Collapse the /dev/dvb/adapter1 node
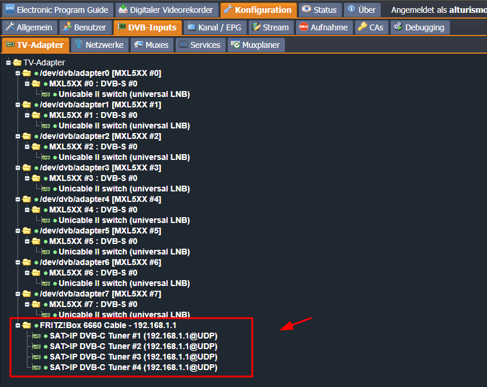This screenshot has height=387, width=487. point(18,105)
